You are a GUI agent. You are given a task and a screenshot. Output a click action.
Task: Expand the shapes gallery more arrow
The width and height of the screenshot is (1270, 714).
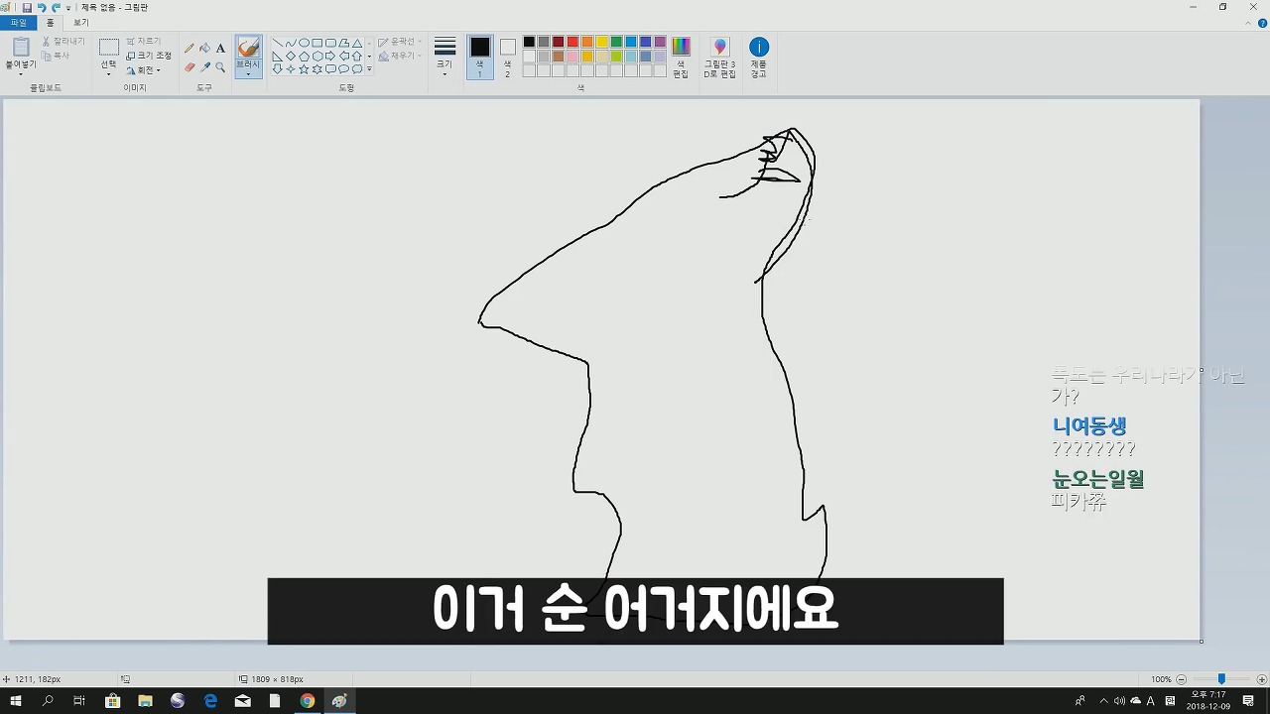pyautogui.click(x=369, y=70)
